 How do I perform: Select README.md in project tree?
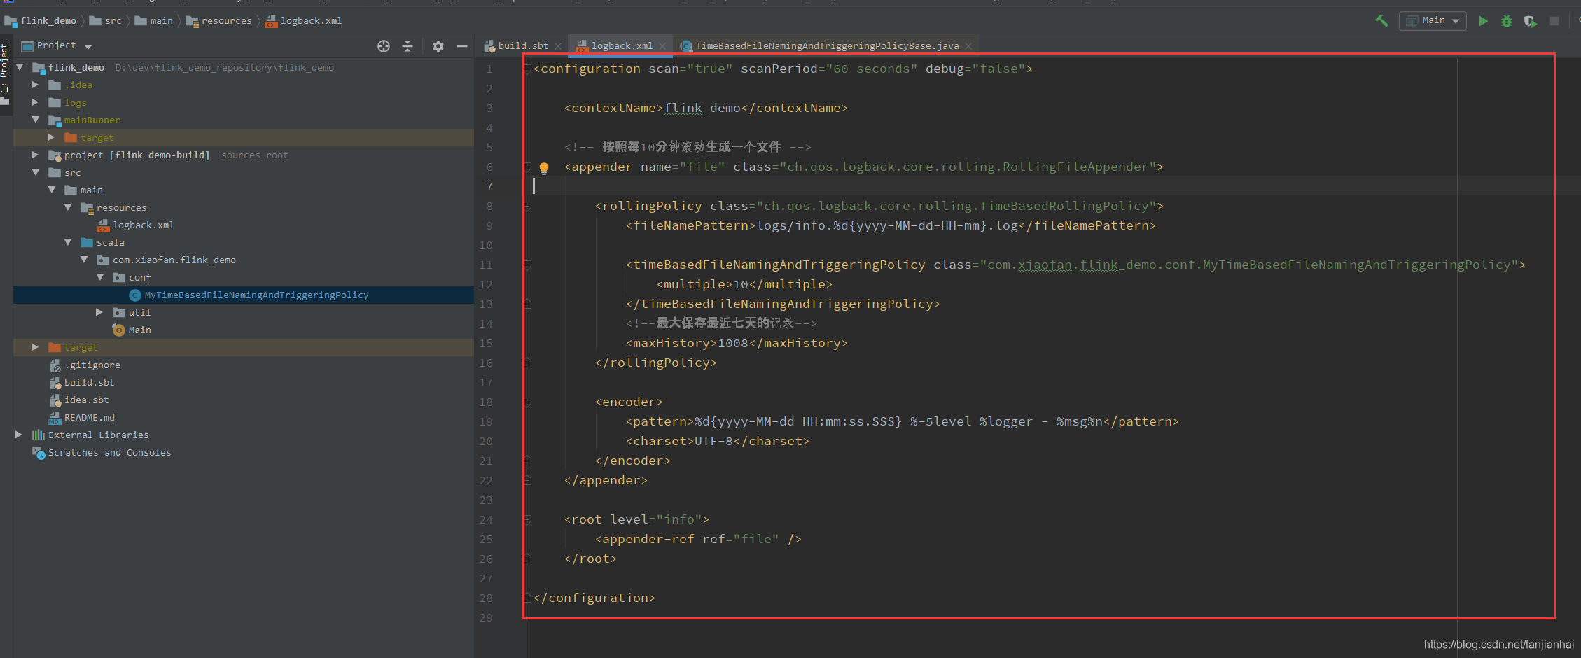pyautogui.click(x=89, y=418)
